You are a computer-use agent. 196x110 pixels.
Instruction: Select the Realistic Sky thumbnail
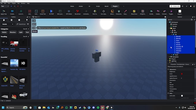(x=14, y=63)
